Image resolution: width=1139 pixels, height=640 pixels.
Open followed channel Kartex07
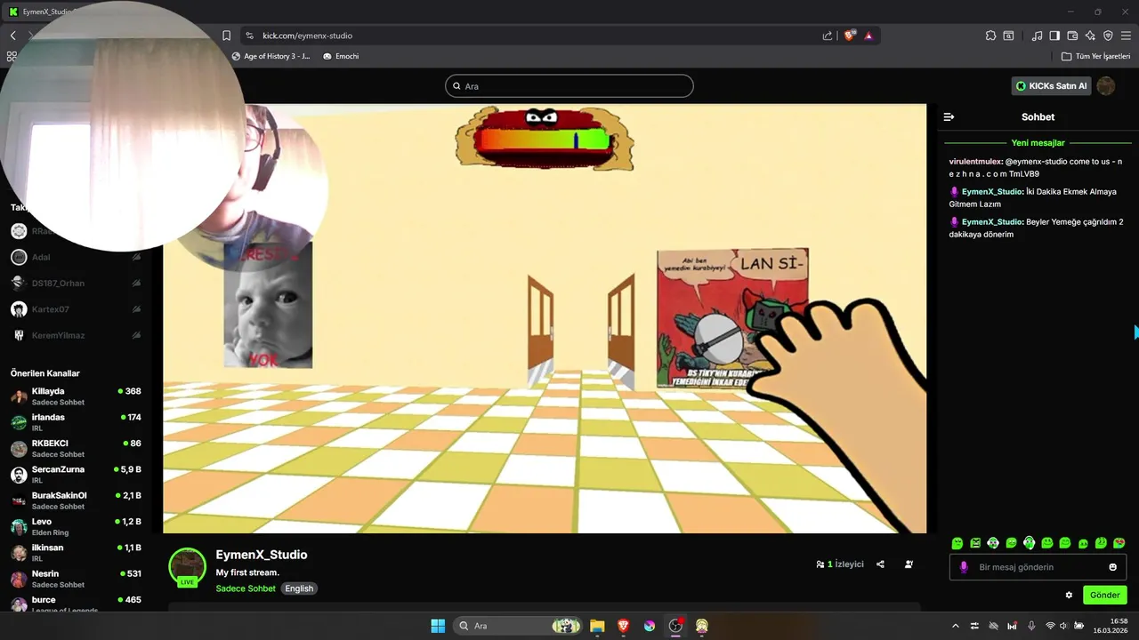[x=76, y=309]
